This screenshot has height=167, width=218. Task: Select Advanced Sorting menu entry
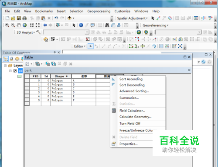[x=134, y=91]
